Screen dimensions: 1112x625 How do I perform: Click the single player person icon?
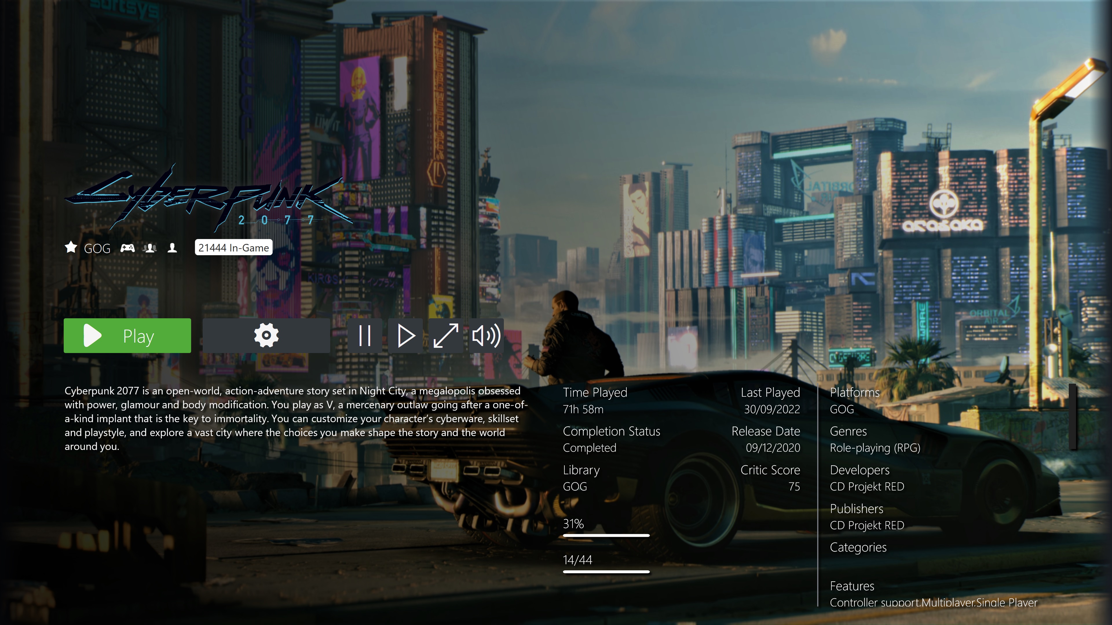tap(172, 248)
